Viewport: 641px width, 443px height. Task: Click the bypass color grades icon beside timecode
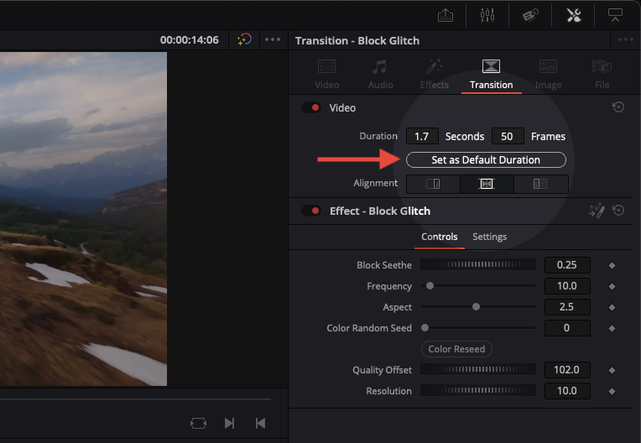(x=243, y=39)
